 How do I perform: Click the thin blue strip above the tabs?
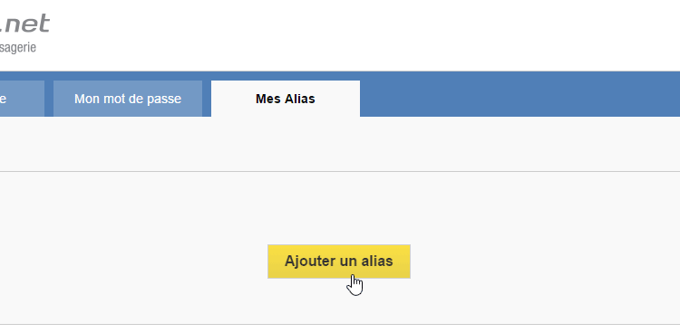340,76
